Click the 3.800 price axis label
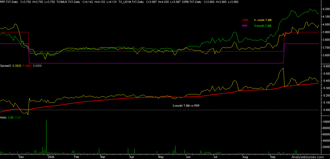 [x=326, y=40]
